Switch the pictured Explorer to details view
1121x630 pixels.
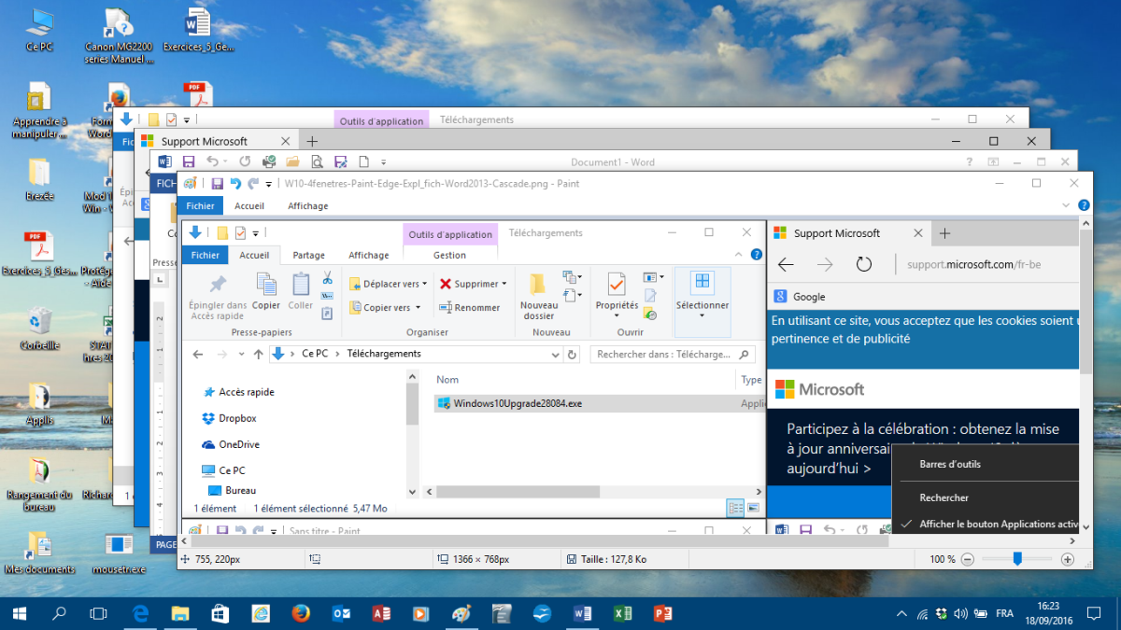(x=735, y=508)
